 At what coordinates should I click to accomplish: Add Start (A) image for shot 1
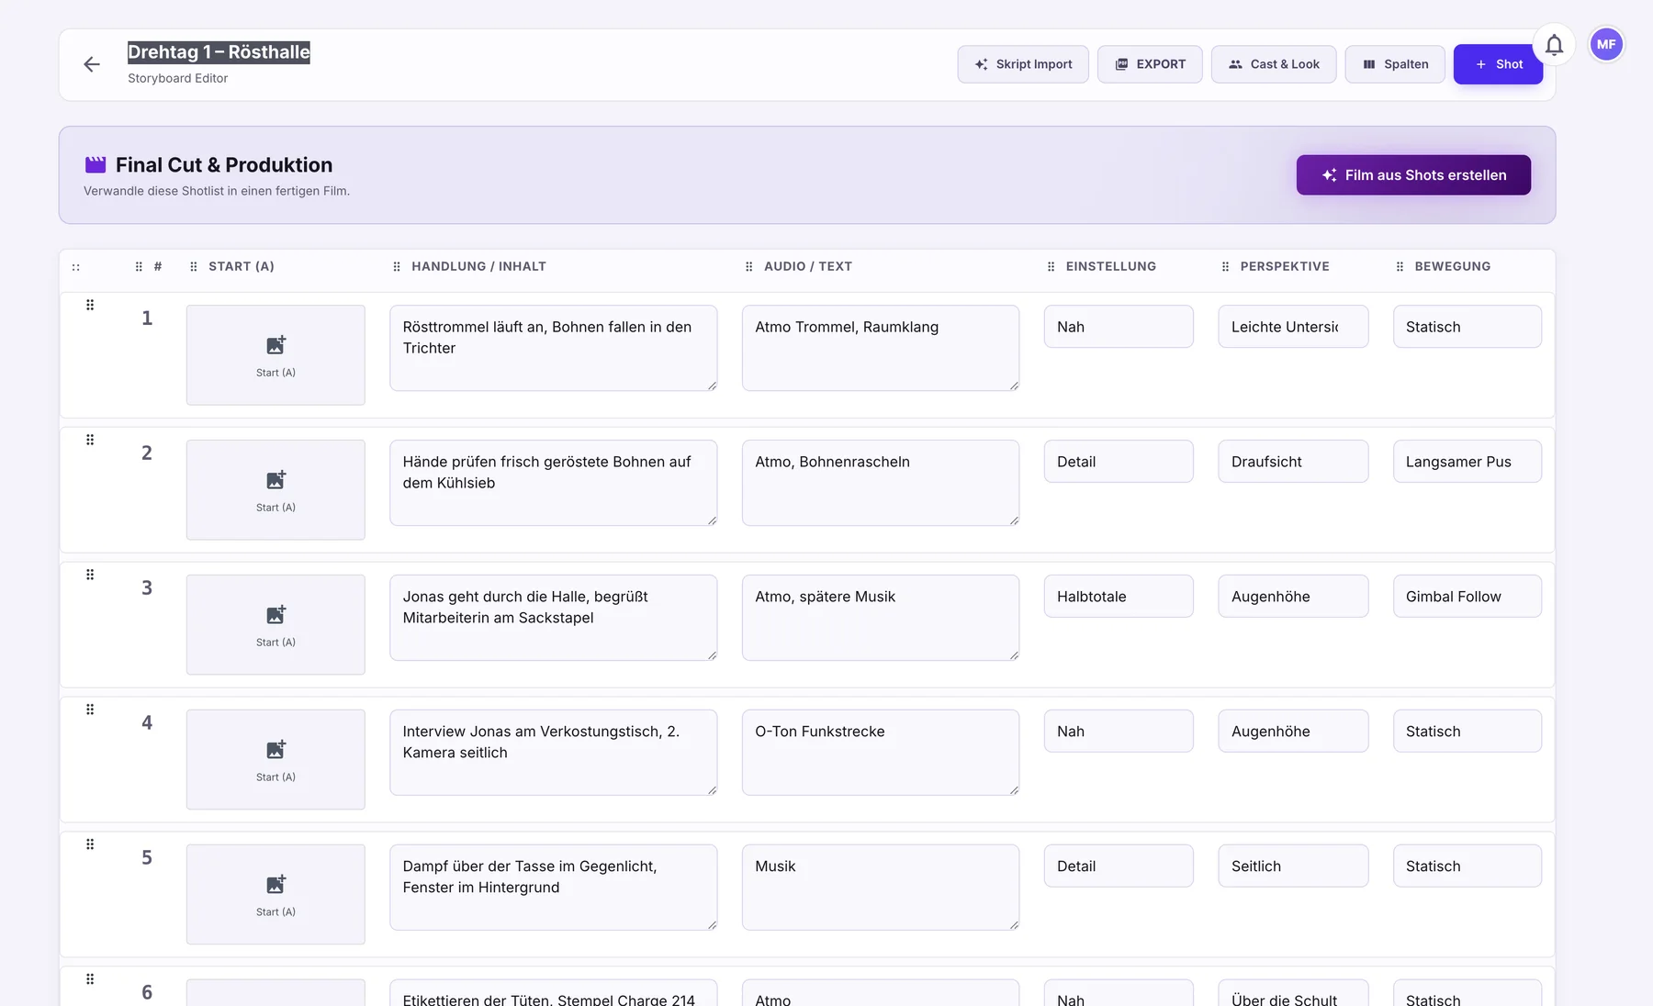(275, 355)
